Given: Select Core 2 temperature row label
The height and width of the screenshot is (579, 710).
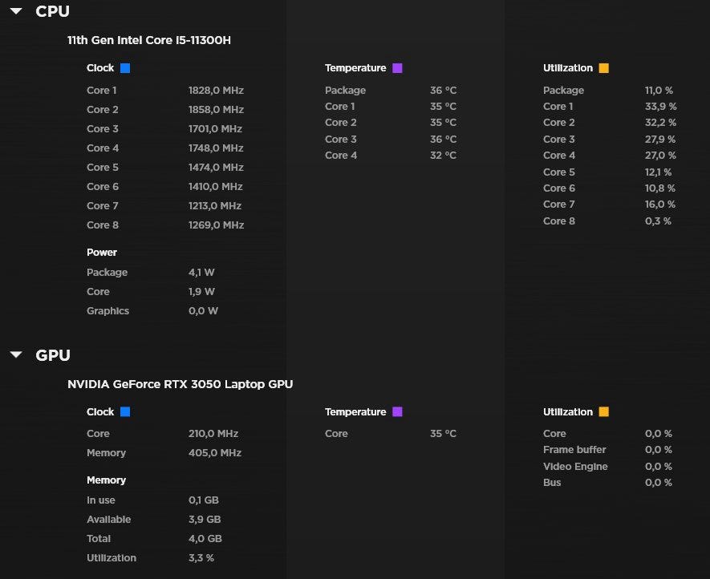Looking at the screenshot, I should tap(340, 123).
